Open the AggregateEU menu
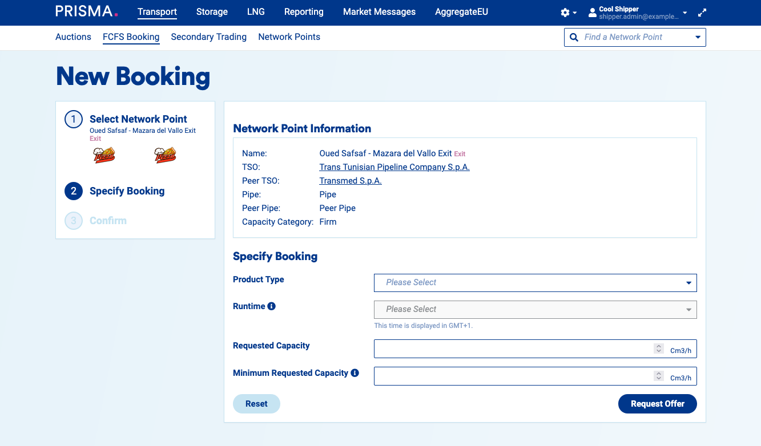The width and height of the screenshot is (761, 446). pos(461,11)
